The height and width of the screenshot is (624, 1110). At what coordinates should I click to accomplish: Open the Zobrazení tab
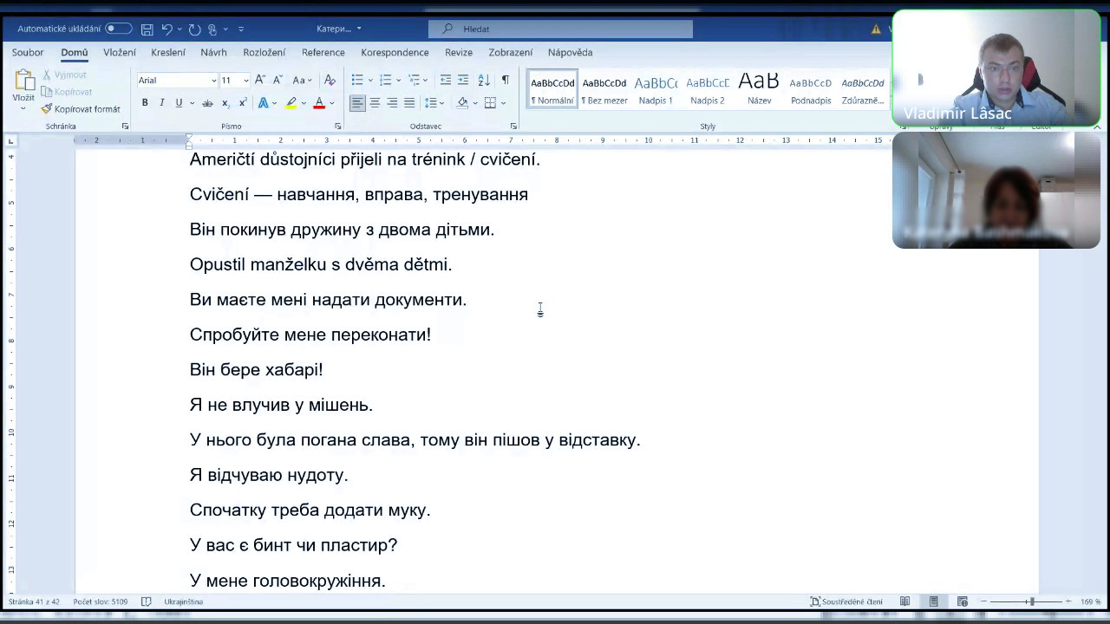tap(511, 52)
